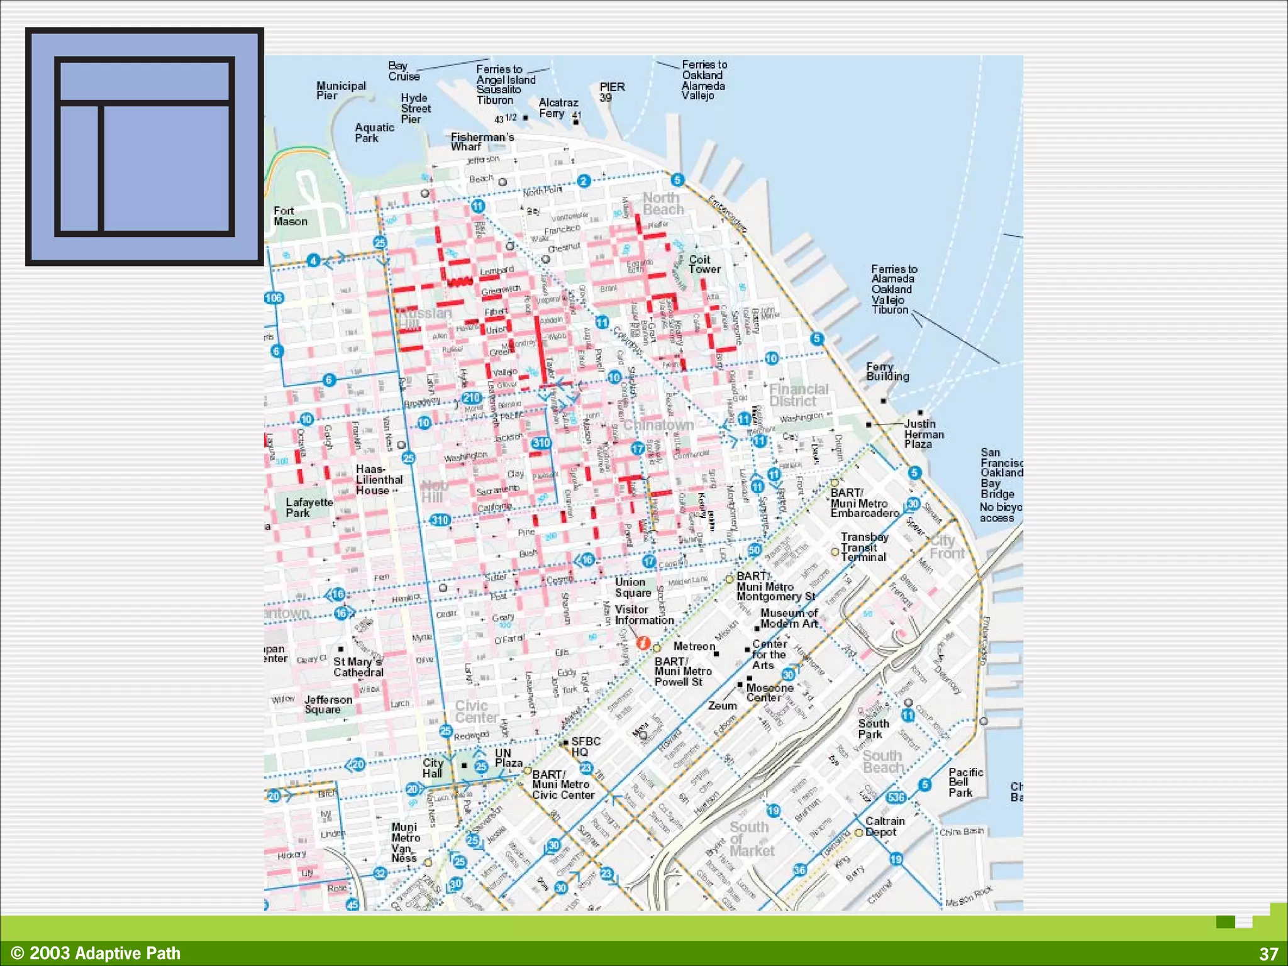Select the Ferry Building label
Image resolution: width=1288 pixels, height=966 pixels.
(887, 372)
